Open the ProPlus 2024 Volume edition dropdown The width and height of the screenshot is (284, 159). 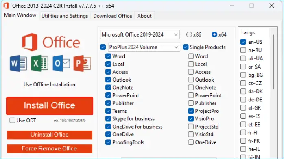144,47
